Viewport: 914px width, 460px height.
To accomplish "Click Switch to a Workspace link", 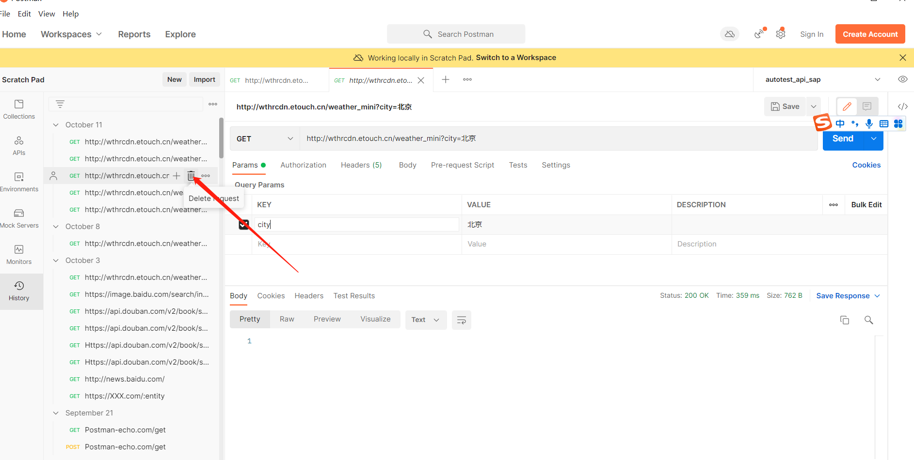I will 516,58.
